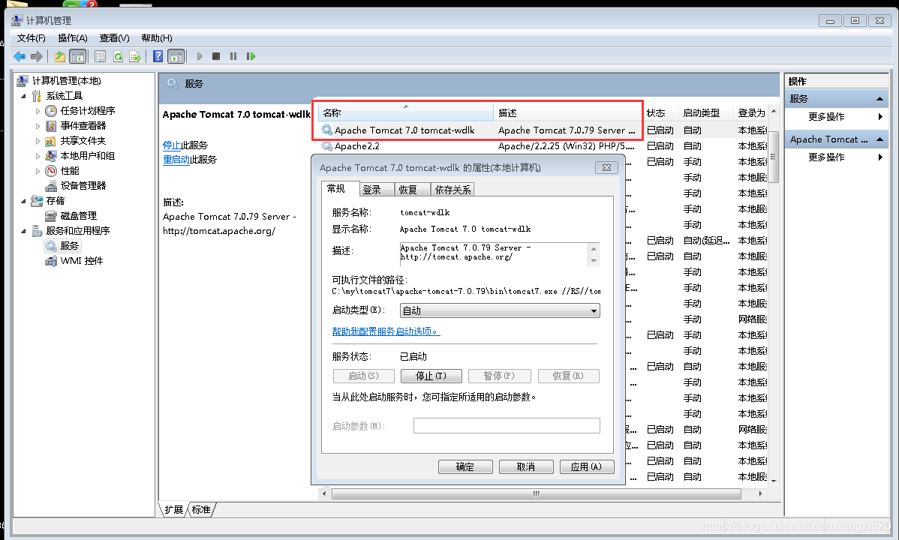Image resolution: width=899 pixels, height=540 pixels.
Task: Refresh the services list using the refresh icon
Action: pos(118,56)
